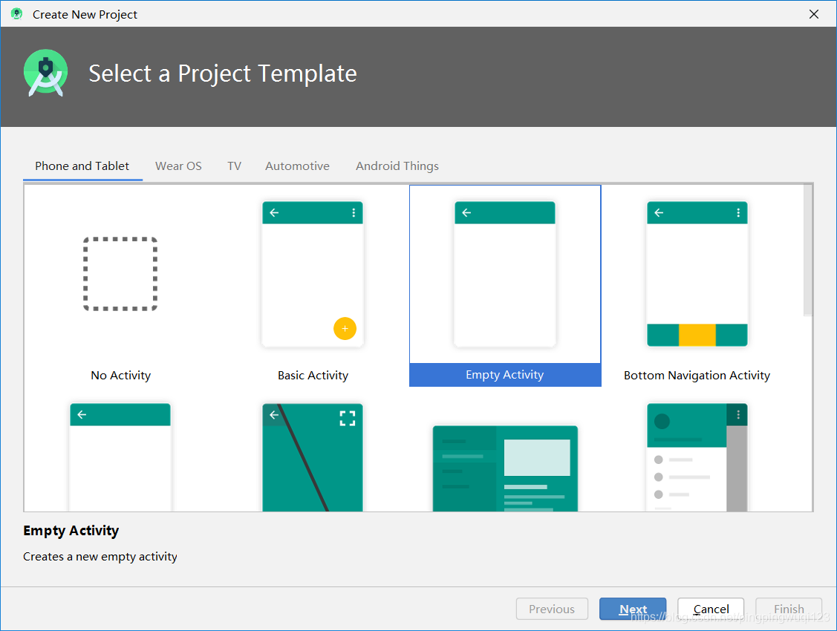Close the Create New Project dialog
The width and height of the screenshot is (837, 631).
(814, 14)
